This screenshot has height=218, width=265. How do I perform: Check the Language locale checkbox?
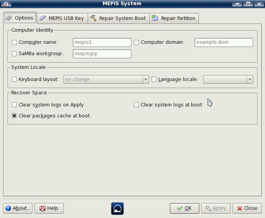(x=154, y=79)
